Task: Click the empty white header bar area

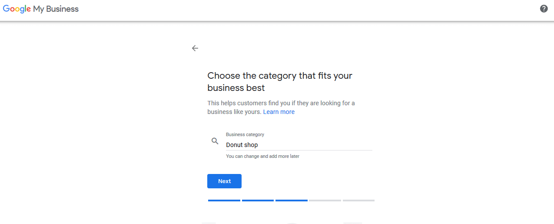Action: click(x=304, y=10)
